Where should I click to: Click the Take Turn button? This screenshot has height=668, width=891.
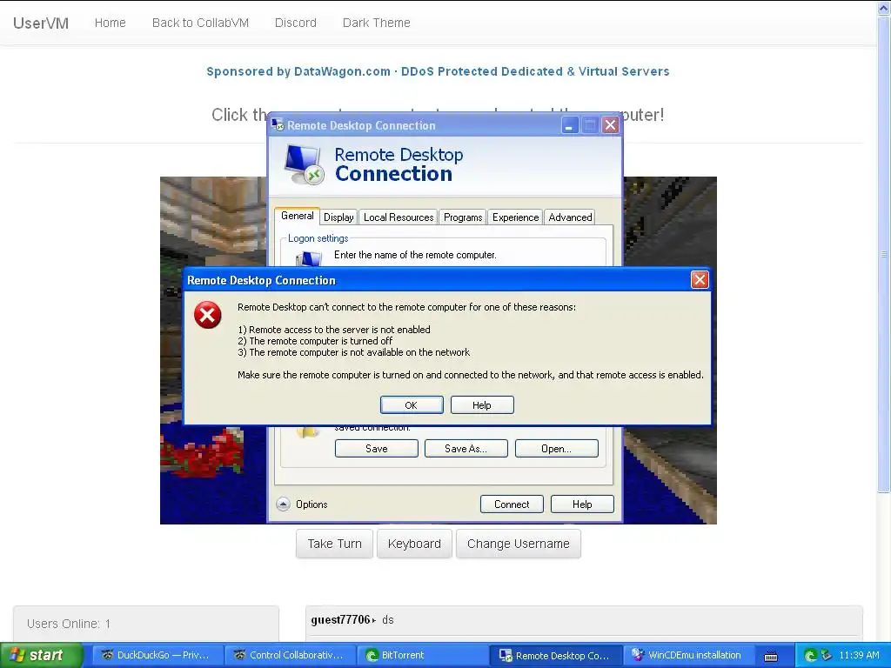click(334, 544)
